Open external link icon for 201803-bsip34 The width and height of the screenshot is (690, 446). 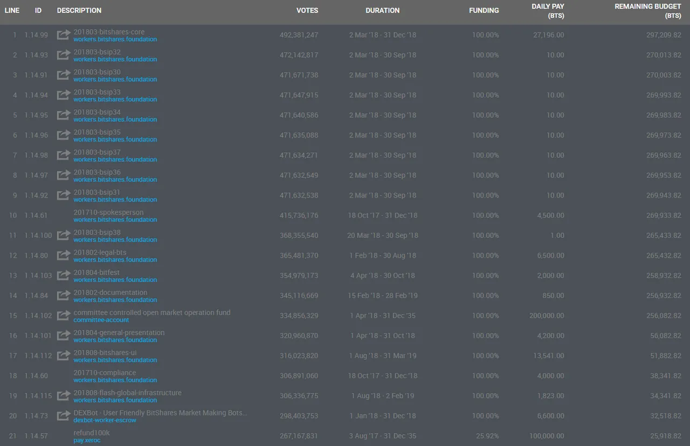coord(64,115)
